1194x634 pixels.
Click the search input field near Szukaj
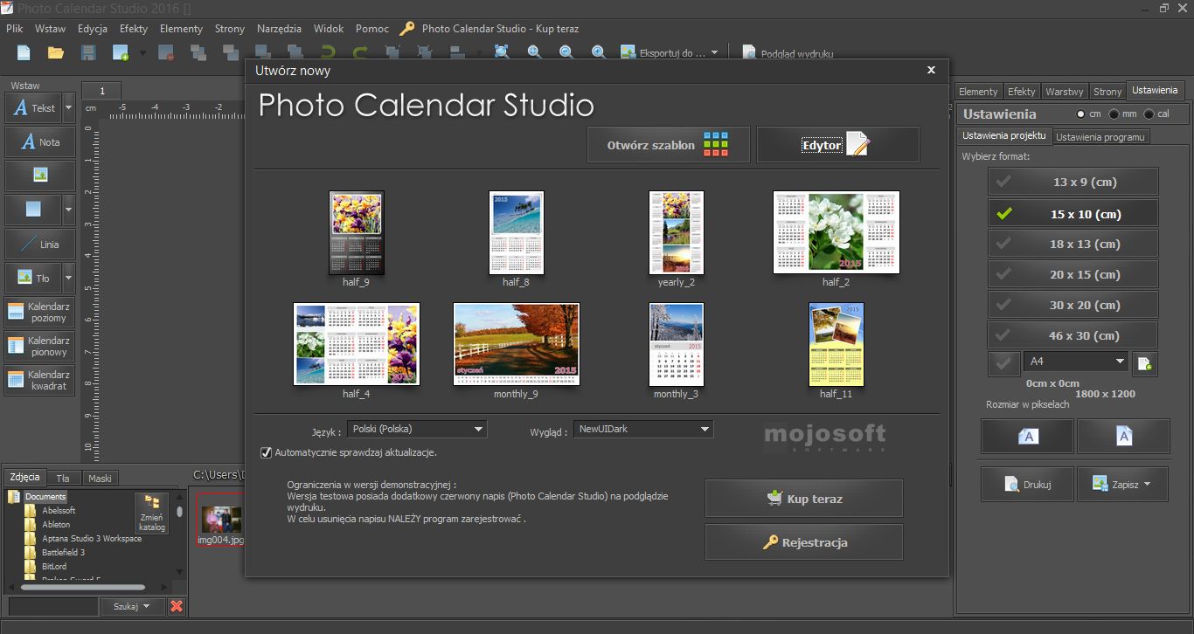click(52, 606)
